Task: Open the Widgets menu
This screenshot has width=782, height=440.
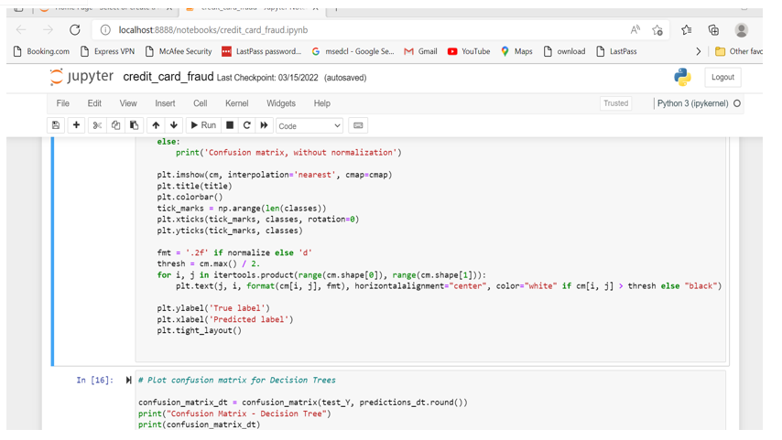Action: pyautogui.click(x=280, y=103)
